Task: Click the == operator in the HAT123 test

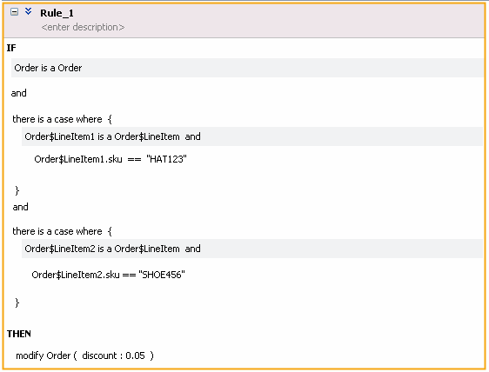Action: click(134, 159)
